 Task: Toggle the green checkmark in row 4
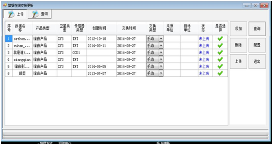point(220,59)
